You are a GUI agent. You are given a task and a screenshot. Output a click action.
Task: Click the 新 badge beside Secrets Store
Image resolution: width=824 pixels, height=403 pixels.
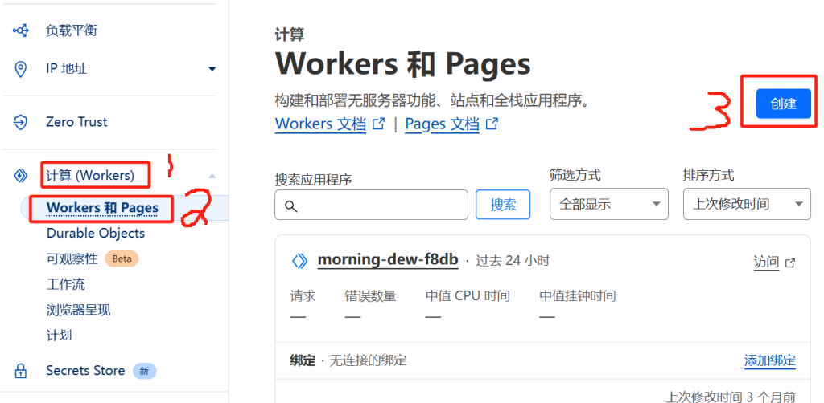click(x=145, y=371)
